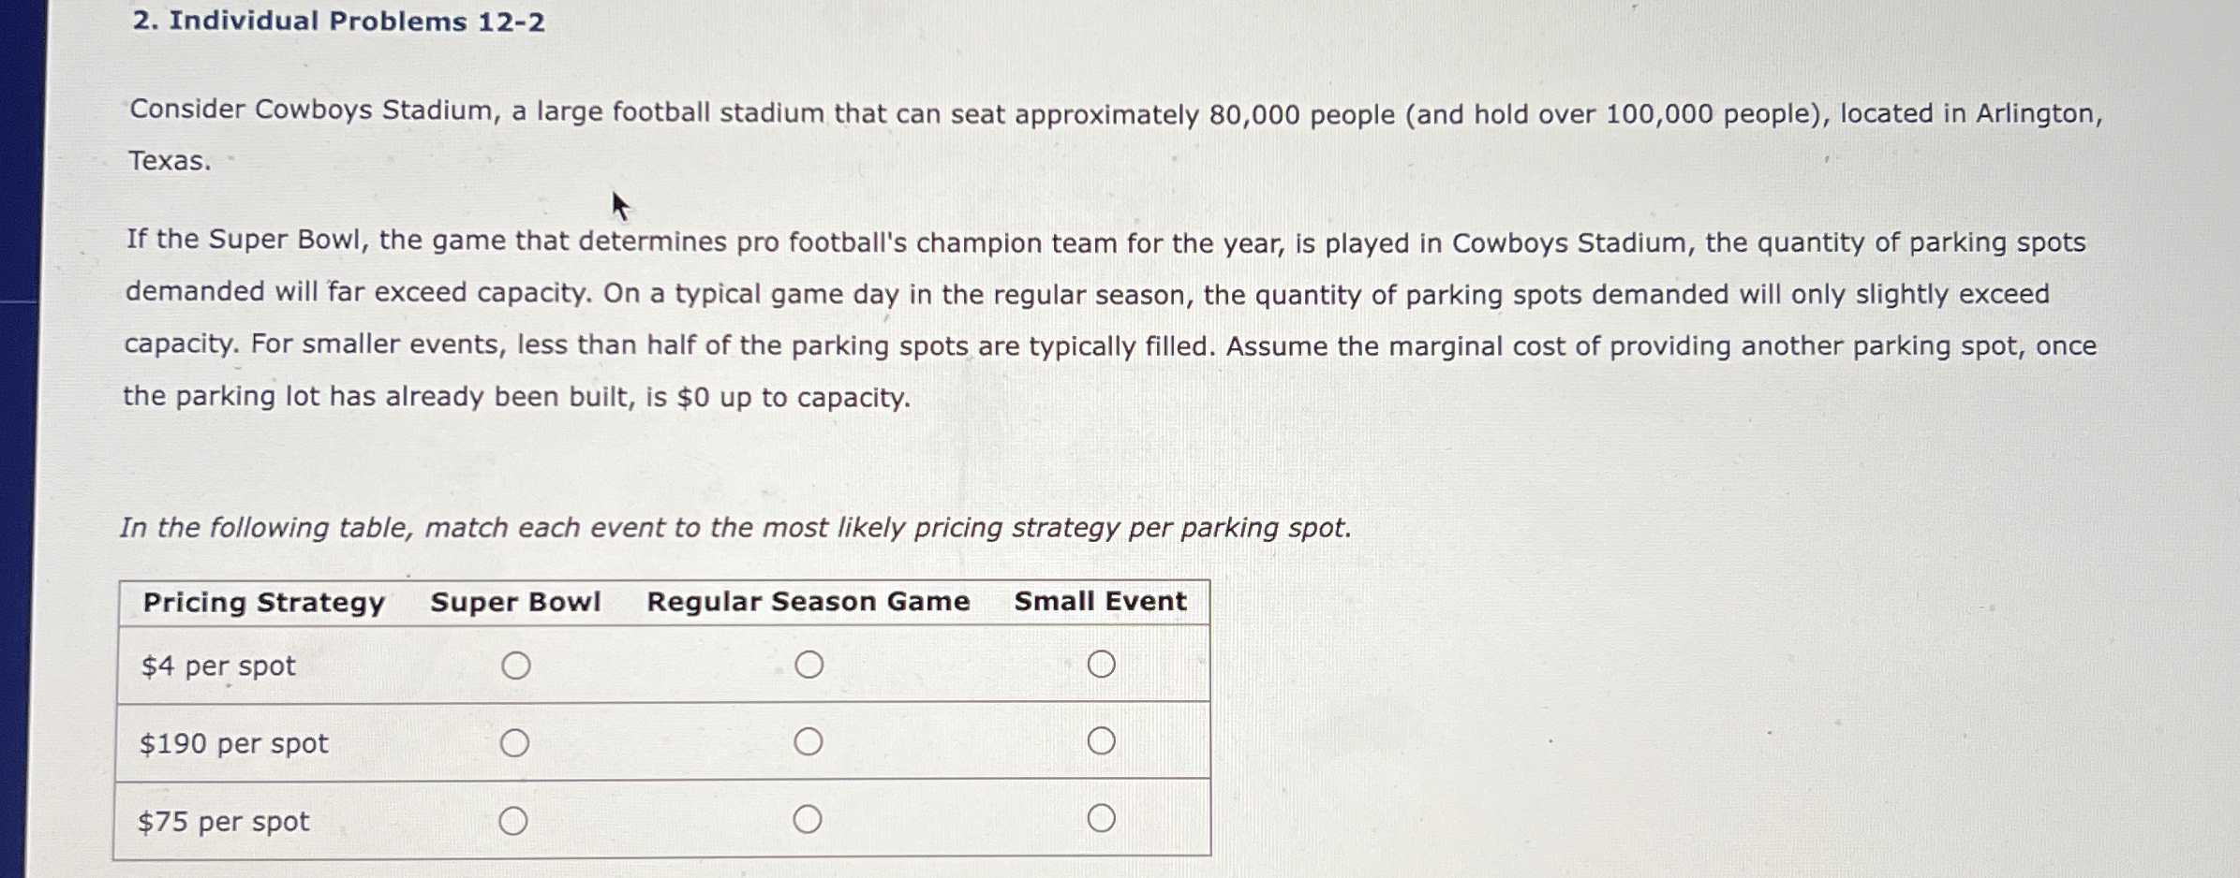Select $75 per spot for Super Bowl
Screen dimensions: 2240x878
point(513,821)
